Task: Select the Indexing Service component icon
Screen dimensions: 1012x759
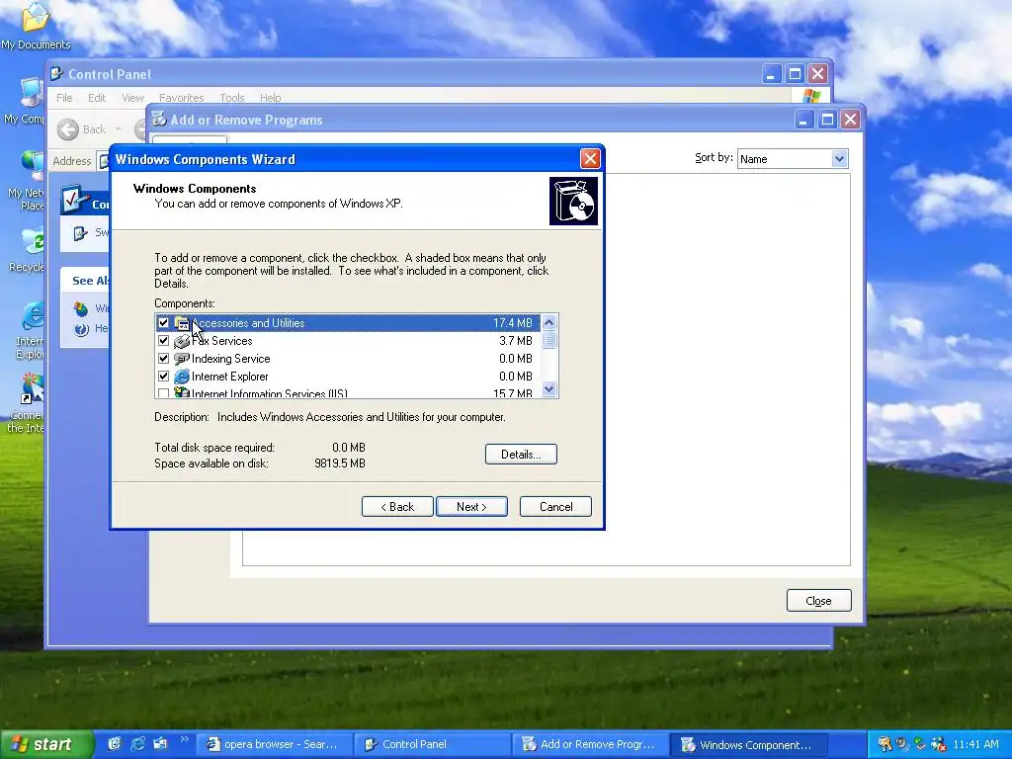Action: (x=182, y=358)
